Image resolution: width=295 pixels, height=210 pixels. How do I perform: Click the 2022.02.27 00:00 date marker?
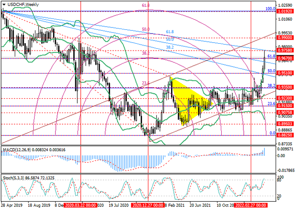pyautogui.click(x=251, y=205)
